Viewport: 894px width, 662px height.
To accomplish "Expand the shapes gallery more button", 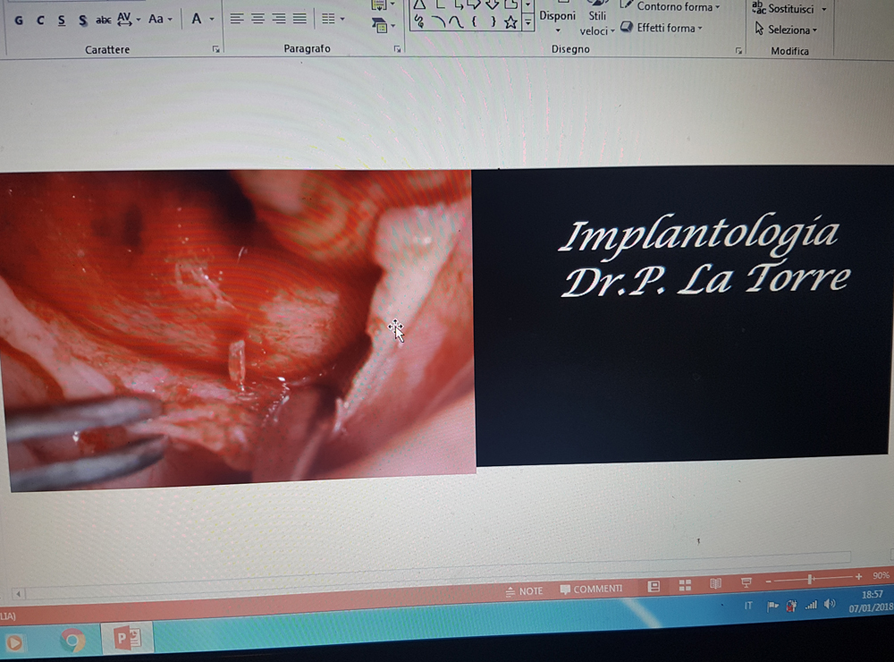I will coord(528,23).
